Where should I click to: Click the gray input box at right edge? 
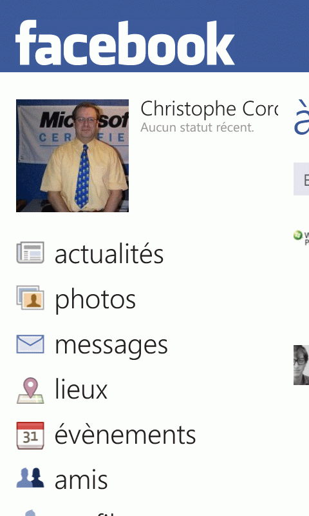pos(301,179)
